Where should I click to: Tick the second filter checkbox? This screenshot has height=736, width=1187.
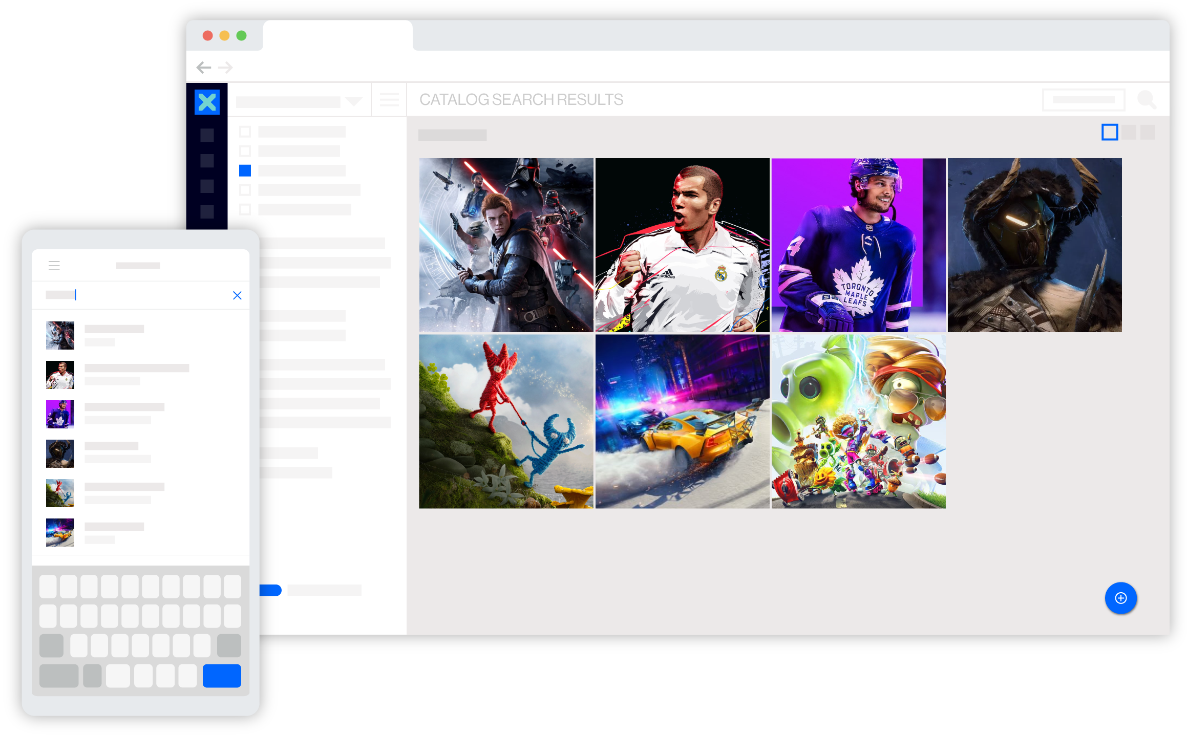pyautogui.click(x=245, y=151)
